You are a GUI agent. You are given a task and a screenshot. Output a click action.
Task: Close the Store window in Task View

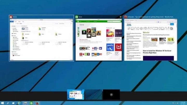(x=121, y=17)
